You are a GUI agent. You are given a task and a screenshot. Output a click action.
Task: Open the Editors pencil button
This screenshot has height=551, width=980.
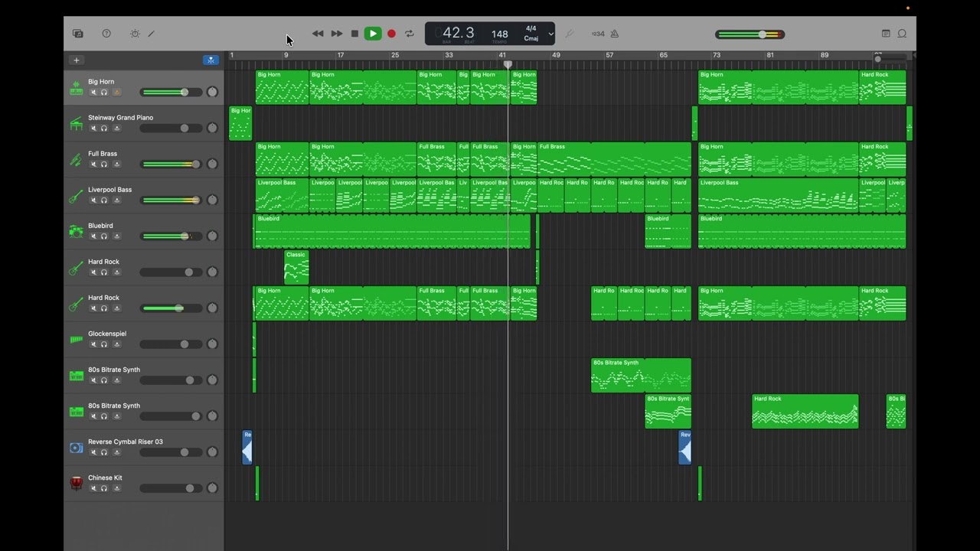[151, 34]
